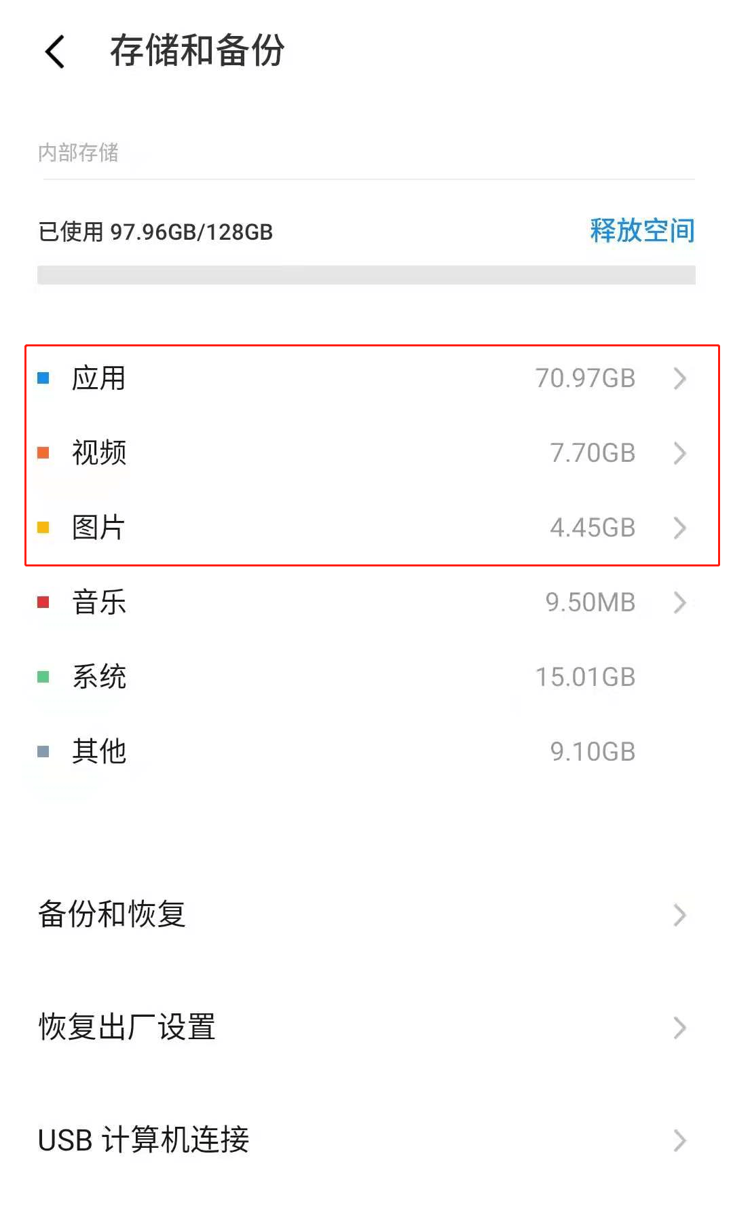Tap the red 音乐 color marker
This screenshot has width=733, height=1211.
43,602
